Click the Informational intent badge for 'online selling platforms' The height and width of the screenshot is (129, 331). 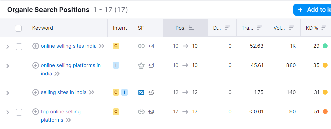(116, 65)
